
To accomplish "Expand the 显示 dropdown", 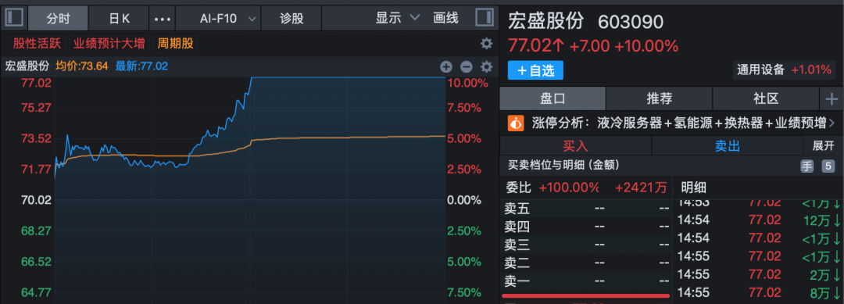I will pyautogui.click(x=397, y=18).
